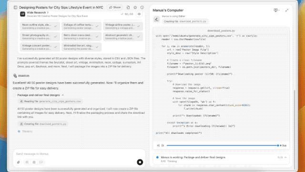Jump to previous step in playback
The height and width of the screenshot is (172, 305).
point(158,145)
